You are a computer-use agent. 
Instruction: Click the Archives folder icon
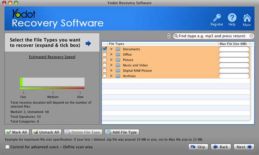tap(118, 76)
